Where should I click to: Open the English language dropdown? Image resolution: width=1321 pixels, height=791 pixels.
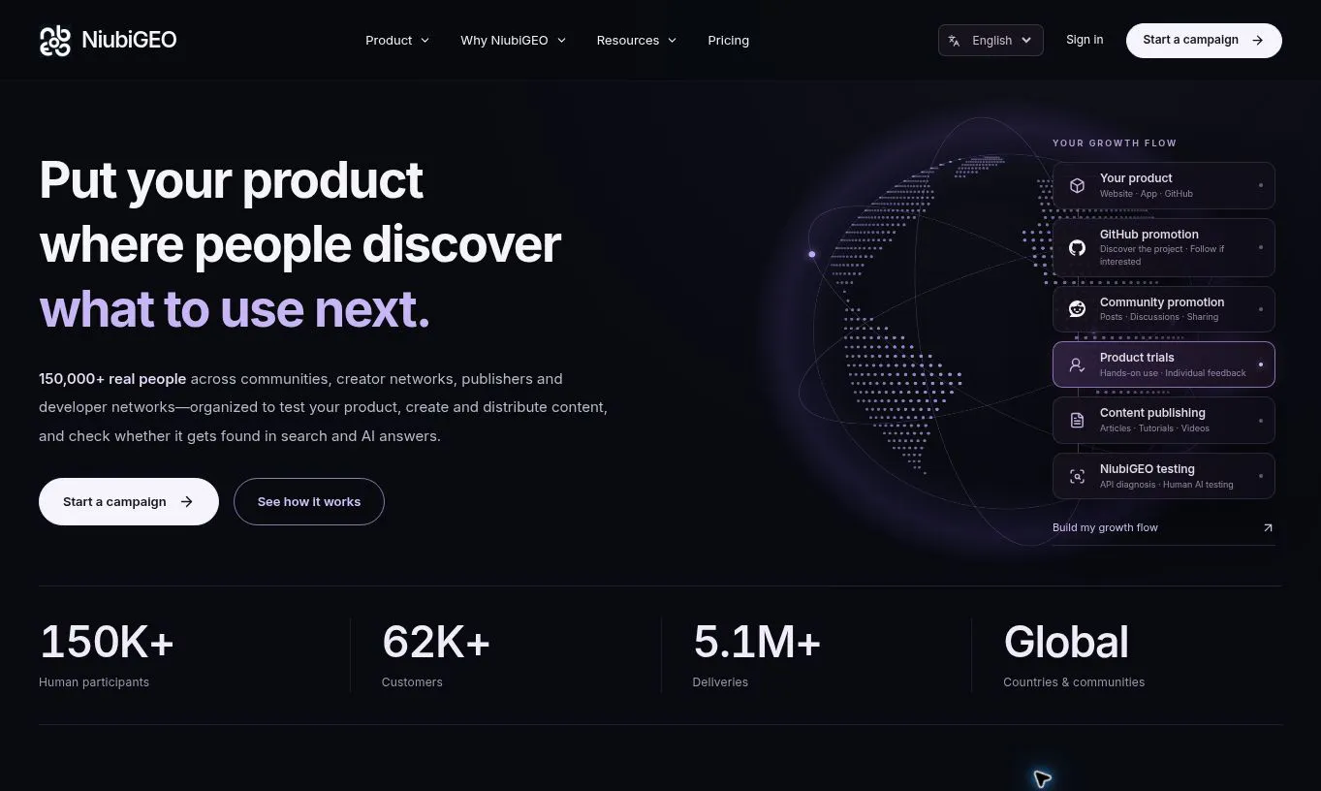991,41
